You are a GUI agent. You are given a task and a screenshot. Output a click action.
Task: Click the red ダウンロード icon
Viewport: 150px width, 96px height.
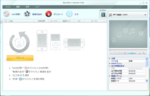pos(48,14)
